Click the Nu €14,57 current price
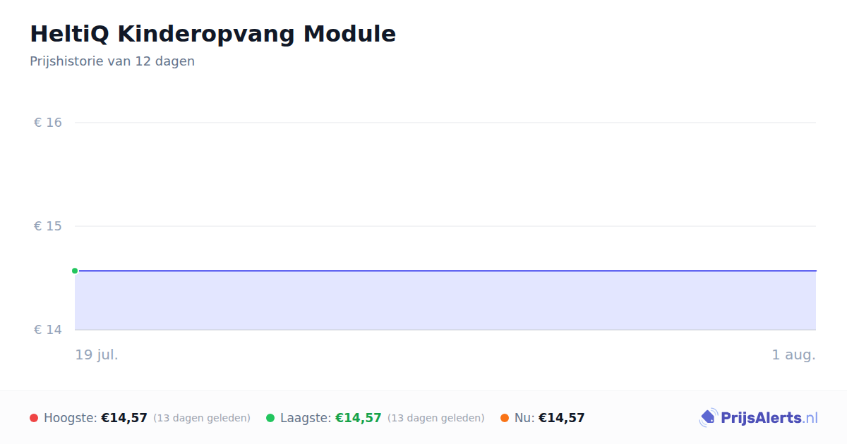 [562, 418]
